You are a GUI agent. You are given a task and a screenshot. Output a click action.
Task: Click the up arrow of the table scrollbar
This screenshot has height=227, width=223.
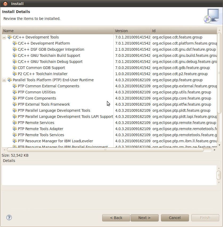(219, 30)
